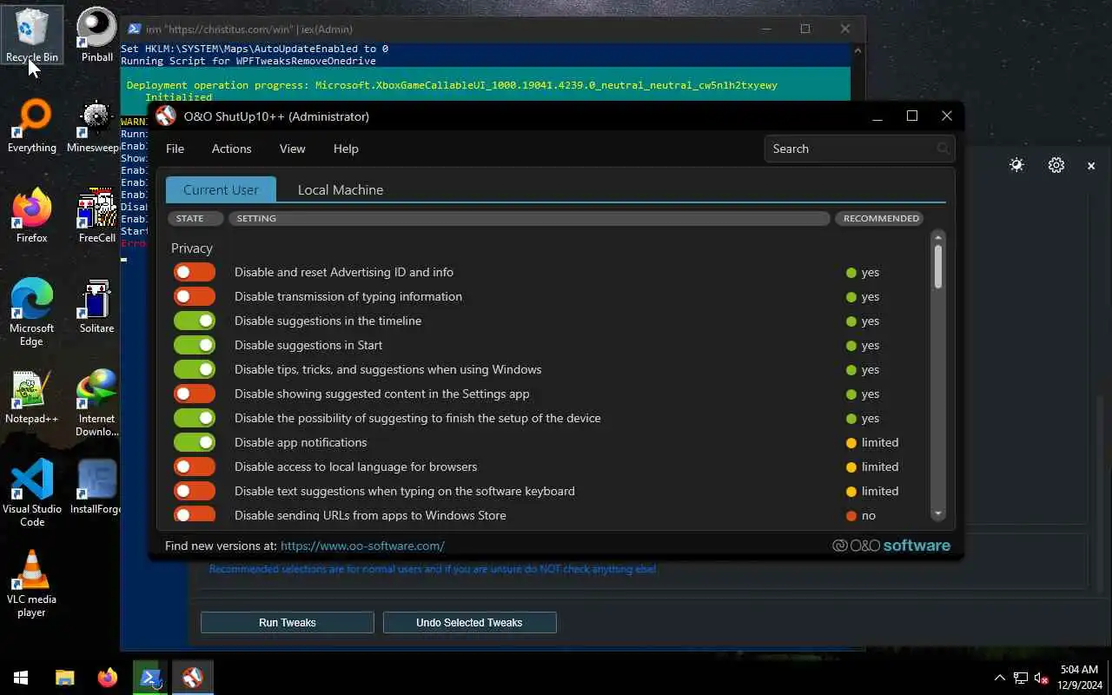Toggle Disable app notifications switch
1112x695 pixels.
click(x=195, y=442)
